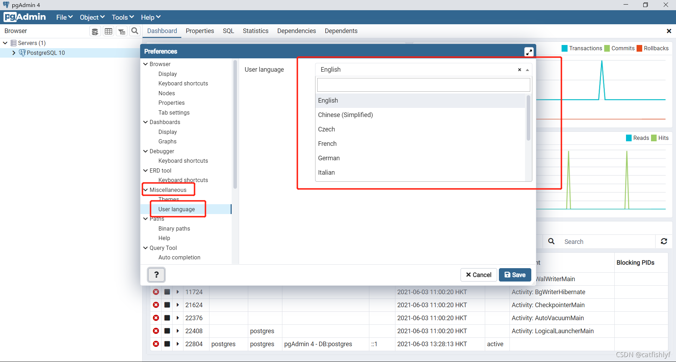This screenshot has width=676, height=362.
Task: Save the preference changes
Action: (515, 274)
